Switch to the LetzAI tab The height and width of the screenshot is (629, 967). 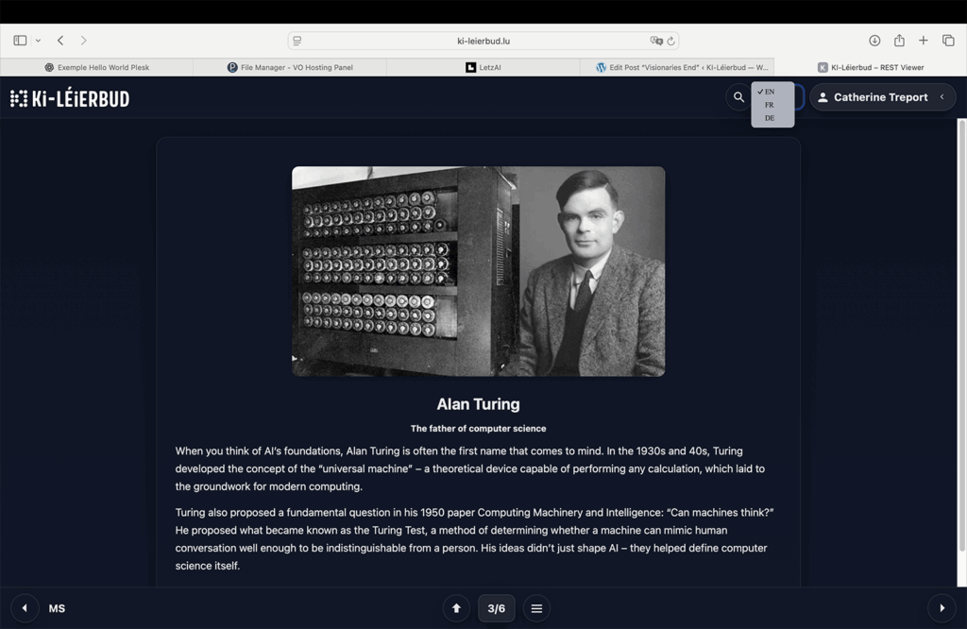pyautogui.click(x=483, y=67)
